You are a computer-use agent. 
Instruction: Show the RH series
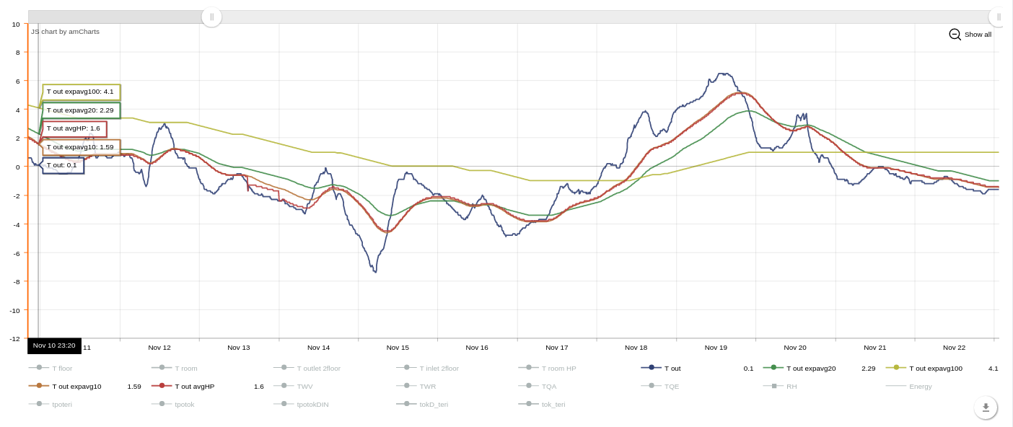(791, 386)
